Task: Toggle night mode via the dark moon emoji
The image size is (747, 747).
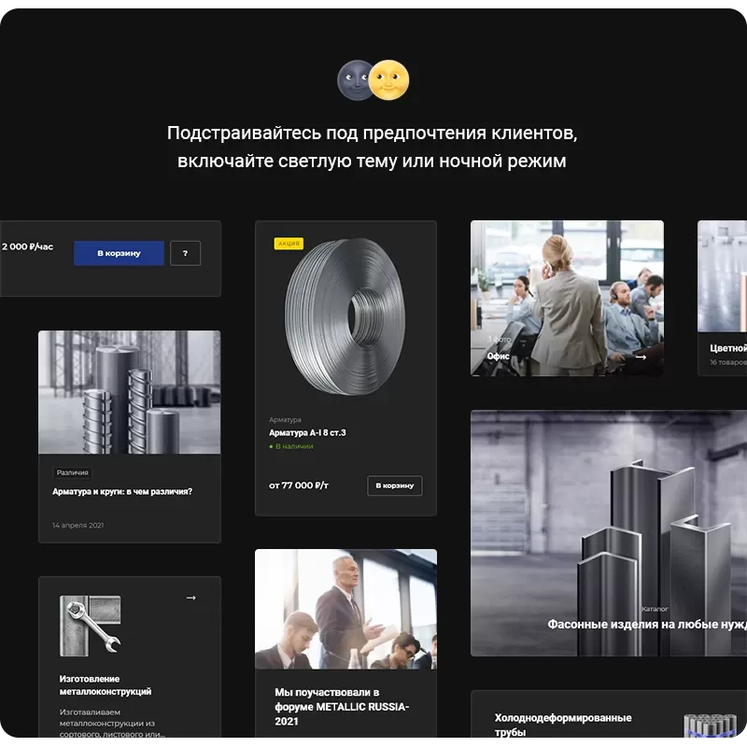Action: coord(353,81)
